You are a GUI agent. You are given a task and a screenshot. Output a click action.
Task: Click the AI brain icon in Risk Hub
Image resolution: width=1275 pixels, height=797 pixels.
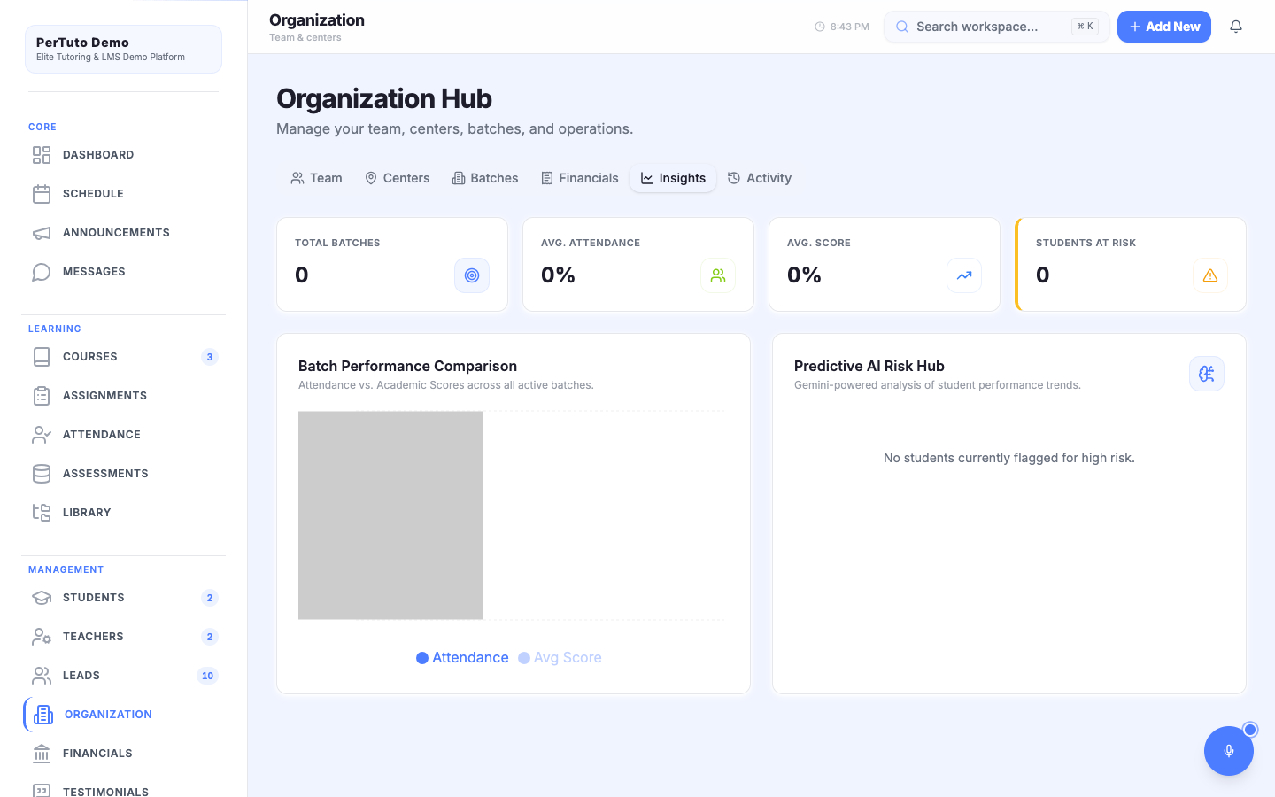pos(1207,374)
